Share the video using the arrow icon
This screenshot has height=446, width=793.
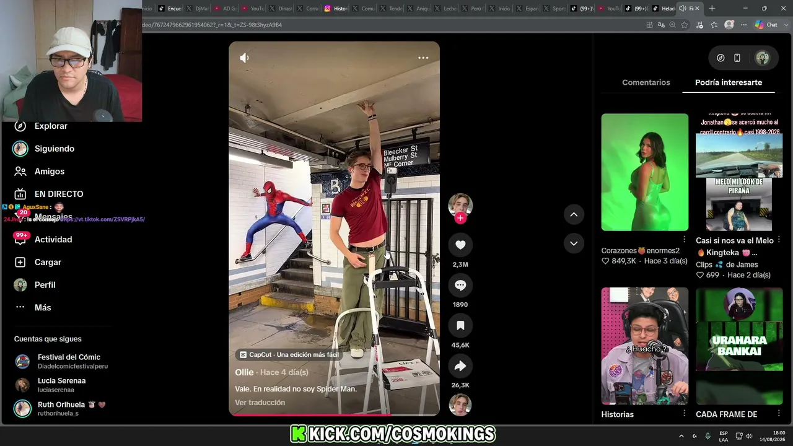click(460, 366)
